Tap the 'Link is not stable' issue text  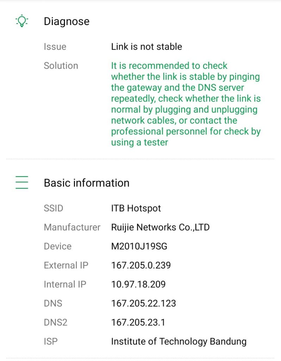tap(146, 47)
